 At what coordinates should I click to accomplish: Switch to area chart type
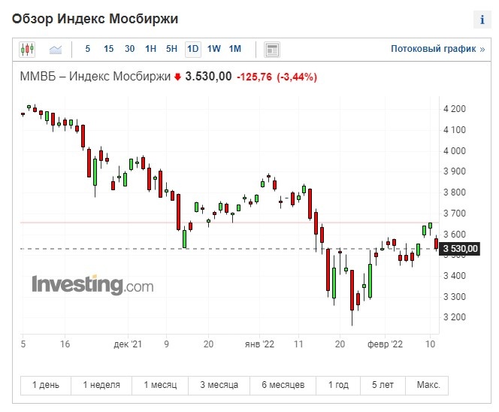[x=56, y=50]
